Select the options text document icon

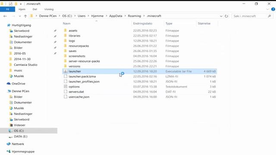(66, 87)
